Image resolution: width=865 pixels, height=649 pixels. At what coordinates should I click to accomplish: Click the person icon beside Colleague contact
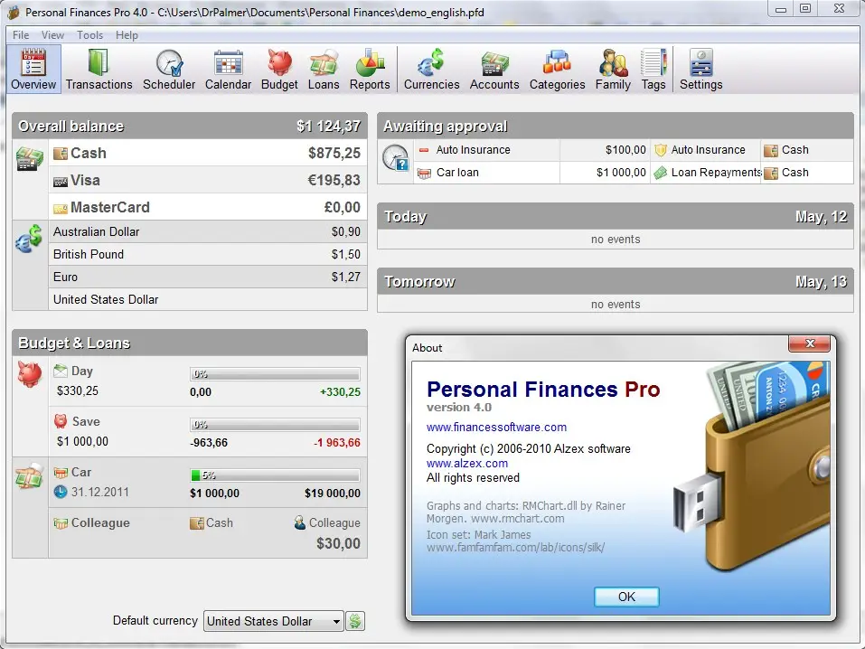pyautogui.click(x=299, y=522)
